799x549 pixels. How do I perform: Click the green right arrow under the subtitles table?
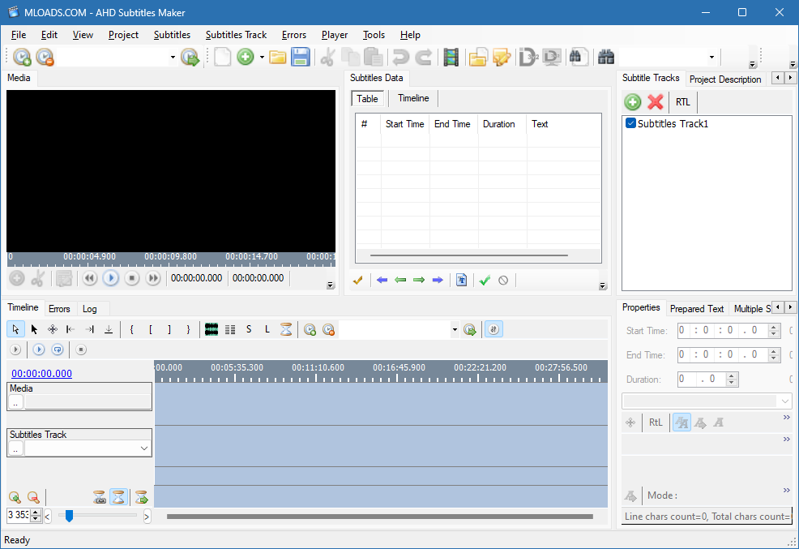pos(419,280)
